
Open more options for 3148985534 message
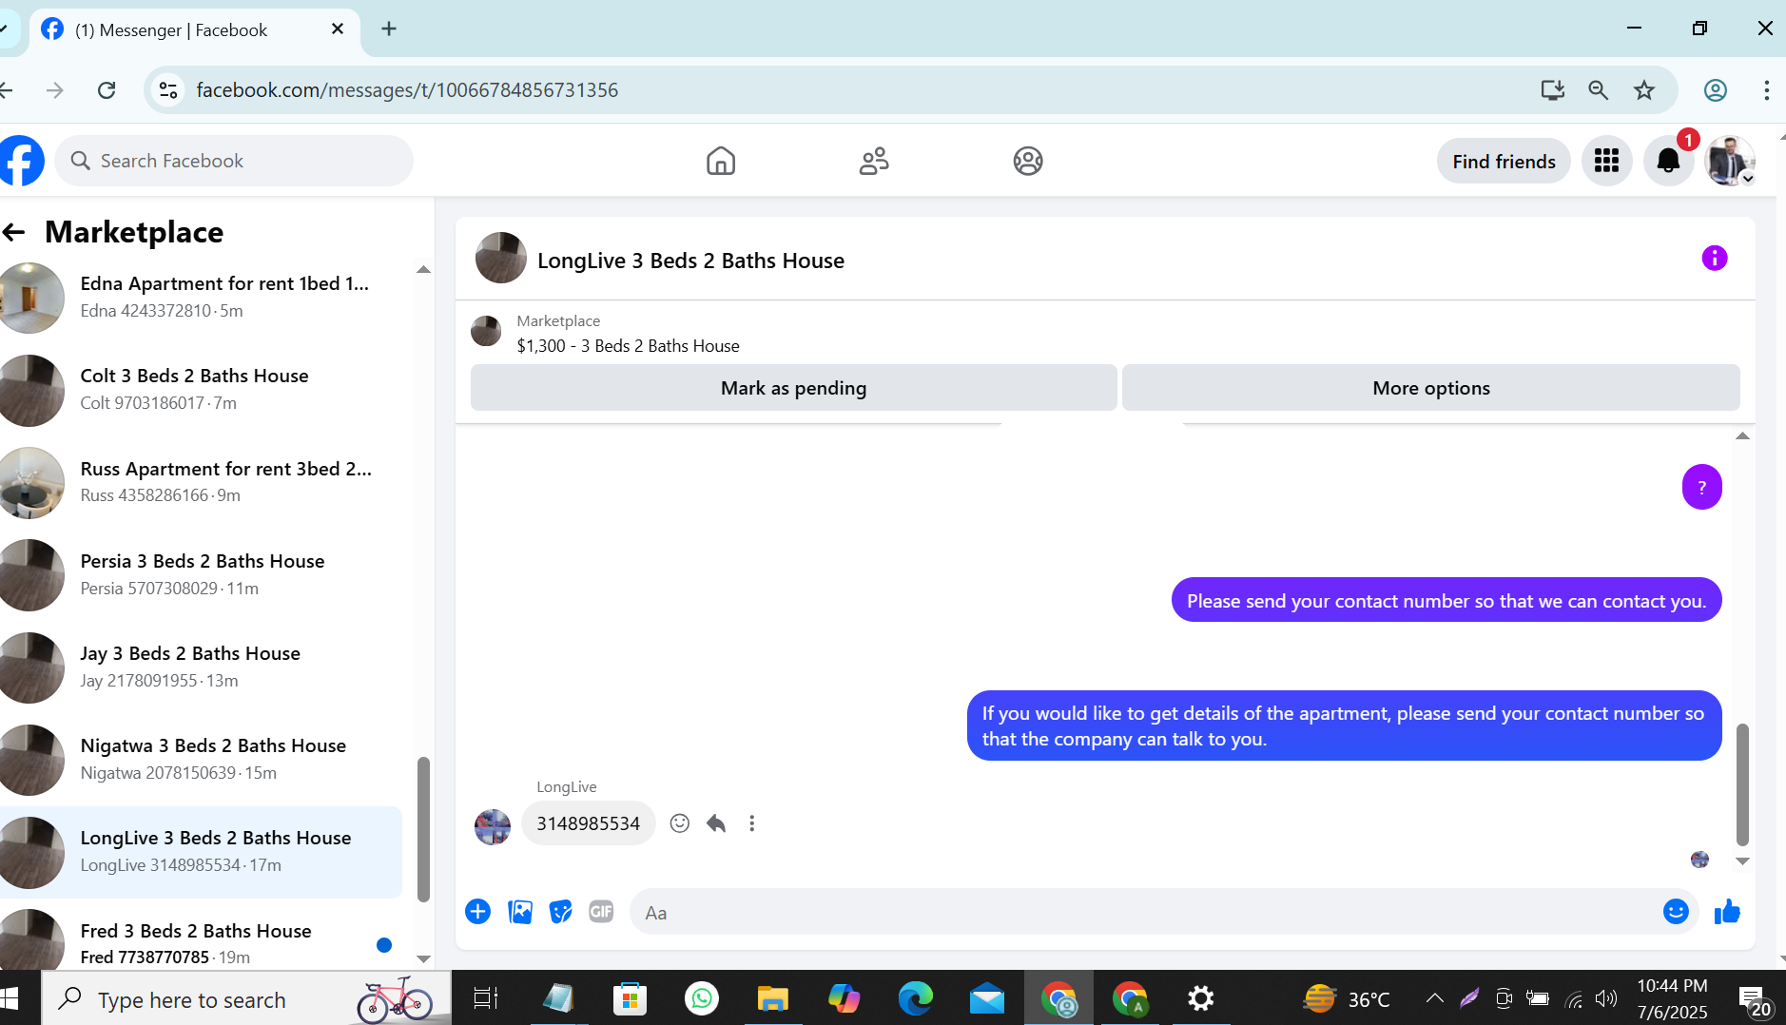pyautogui.click(x=751, y=823)
